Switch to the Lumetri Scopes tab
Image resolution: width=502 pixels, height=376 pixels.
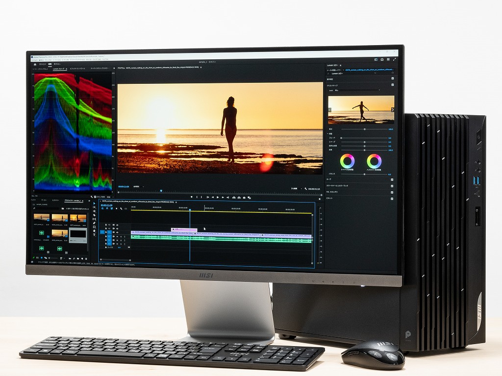pos(59,69)
